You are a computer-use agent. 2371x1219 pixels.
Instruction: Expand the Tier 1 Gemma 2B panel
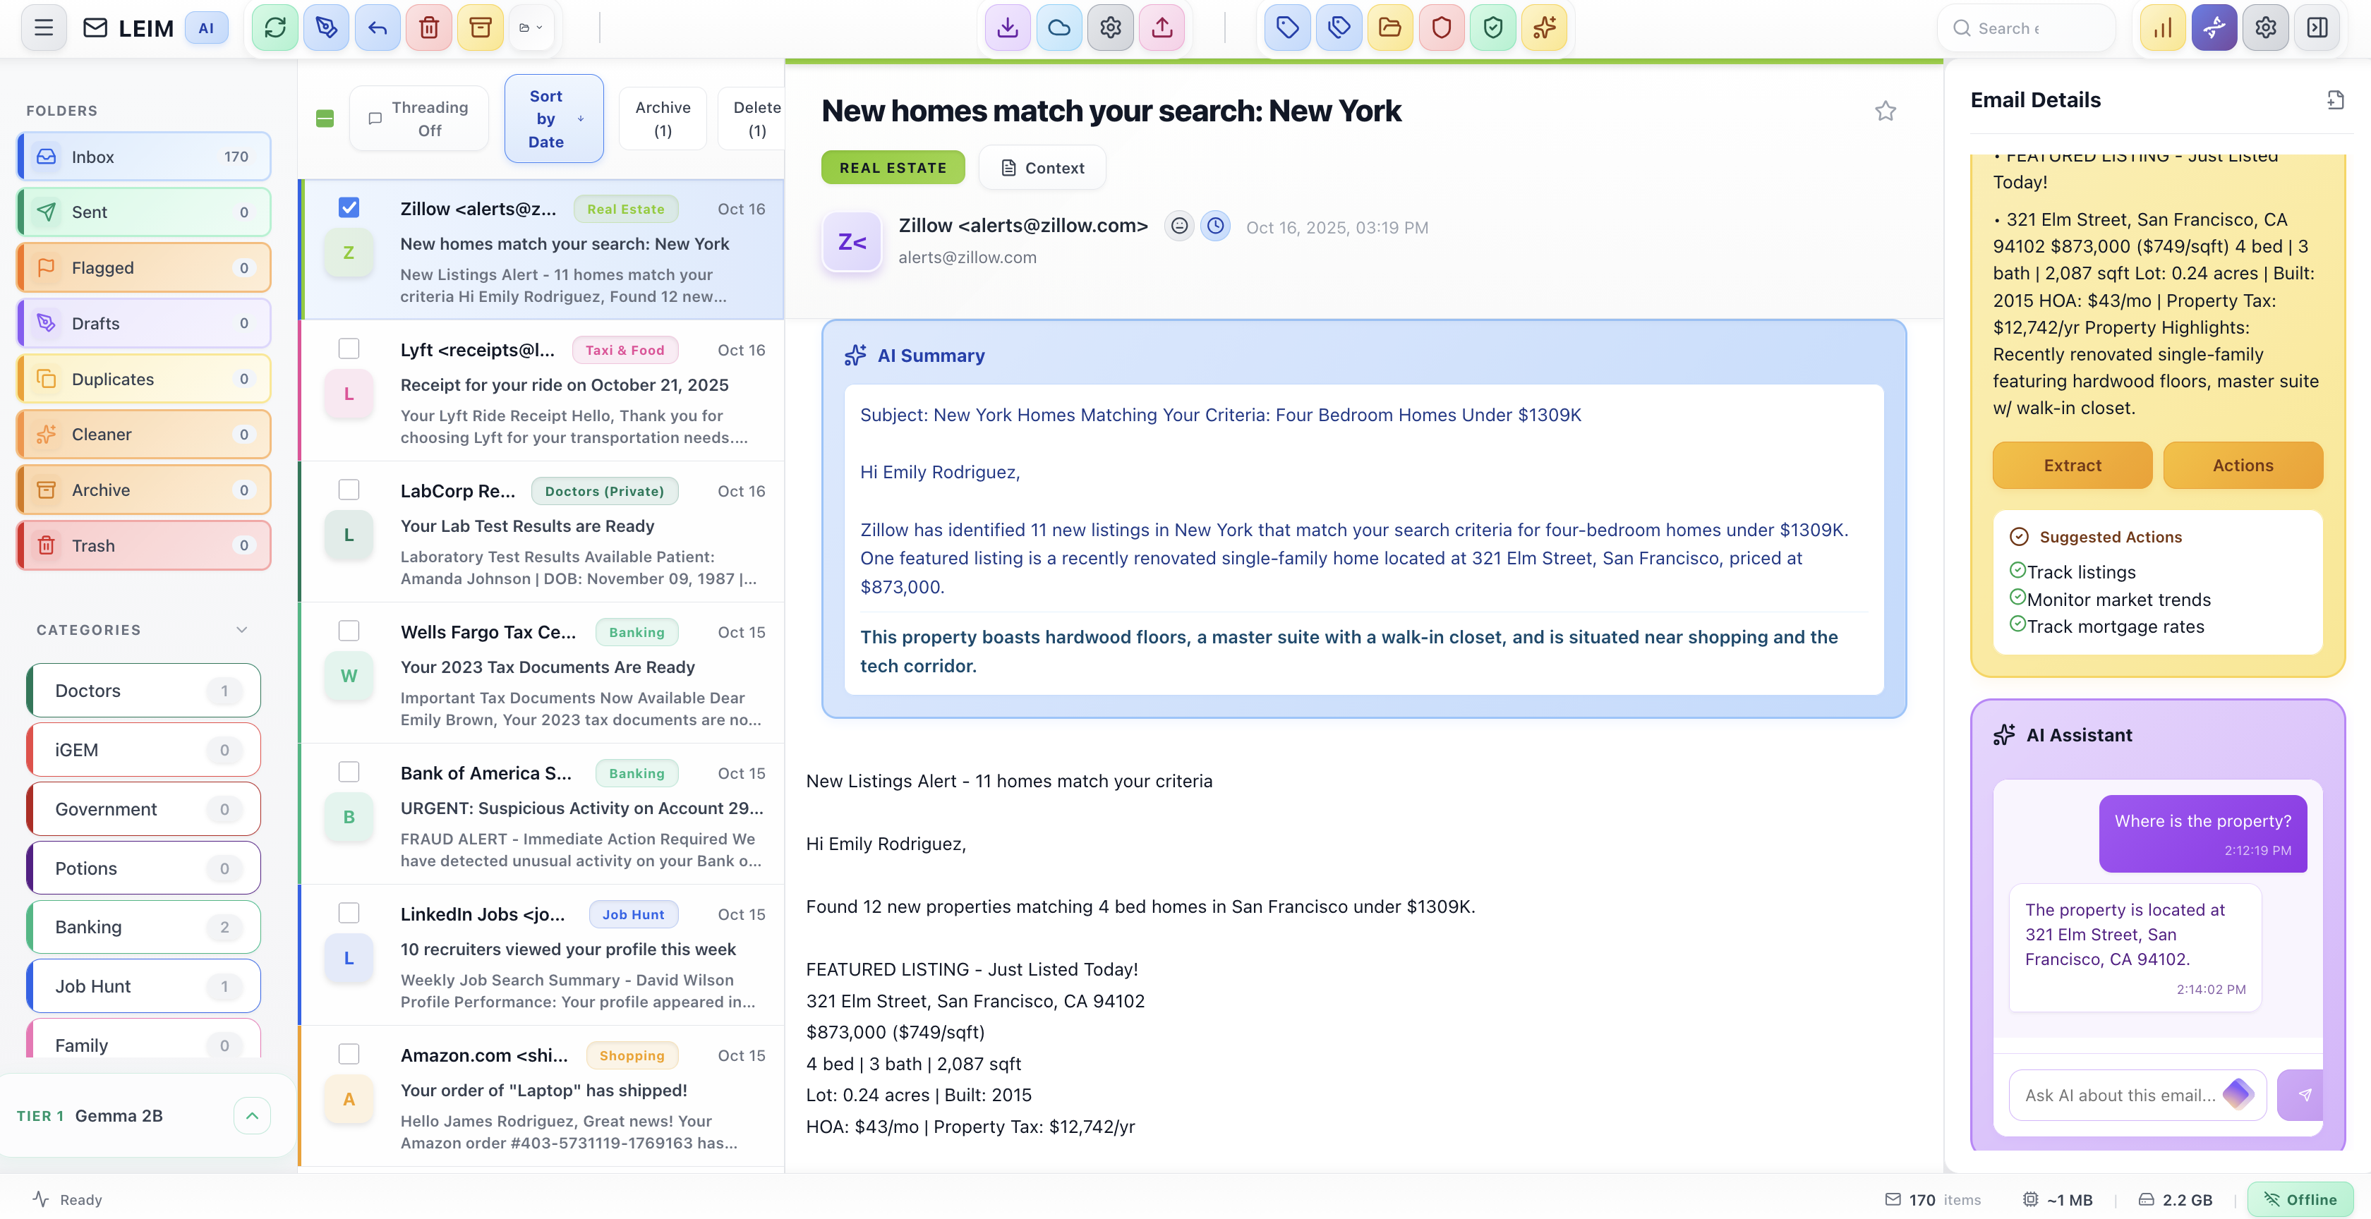pyautogui.click(x=251, y=1115)
